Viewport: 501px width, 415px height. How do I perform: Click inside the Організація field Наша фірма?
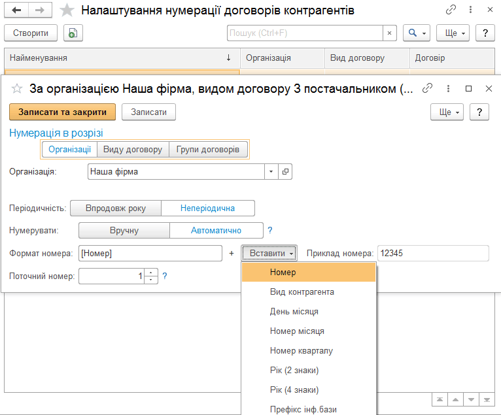pyautogui.click(x=176, y=172)
